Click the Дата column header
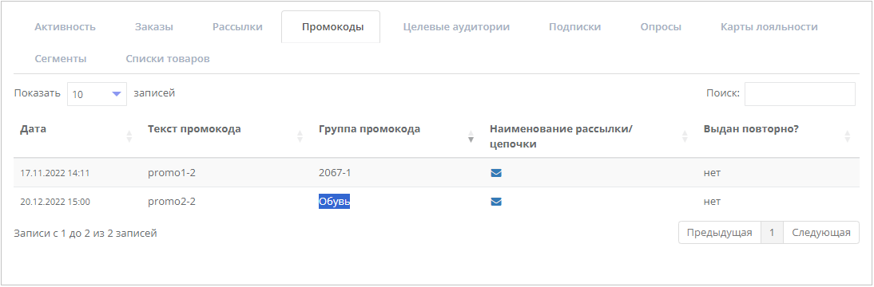874x287 pixels. pyautogui.click(x=34, y=129)
